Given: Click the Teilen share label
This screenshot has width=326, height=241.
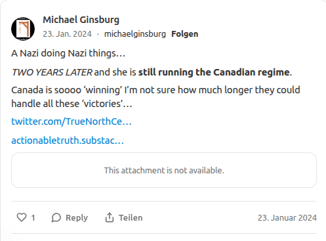Looking at the screenshot, I should 131,218.
